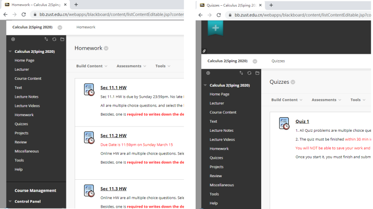
Task: Collapse Calculus 2 course menu in Quizzes sidebar
Action: pyautogui.click(x=205, y=85)
